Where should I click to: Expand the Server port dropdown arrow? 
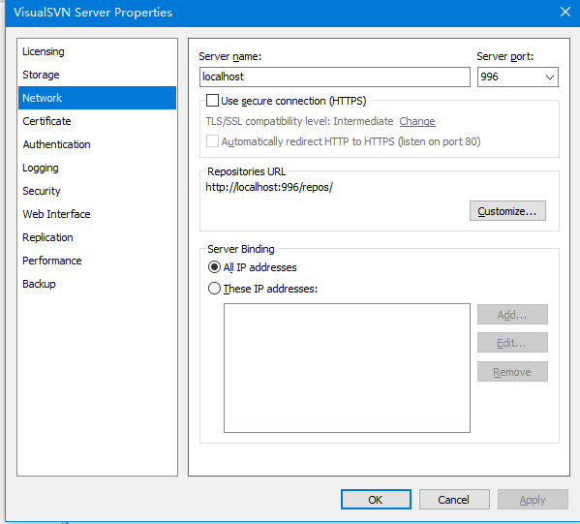(550, 77)
